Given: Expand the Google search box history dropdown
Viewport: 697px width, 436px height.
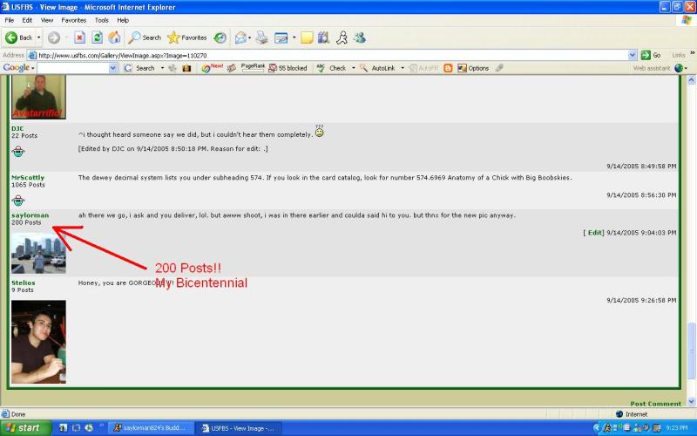Looking at the screenshot, I should tap(113, 68).
